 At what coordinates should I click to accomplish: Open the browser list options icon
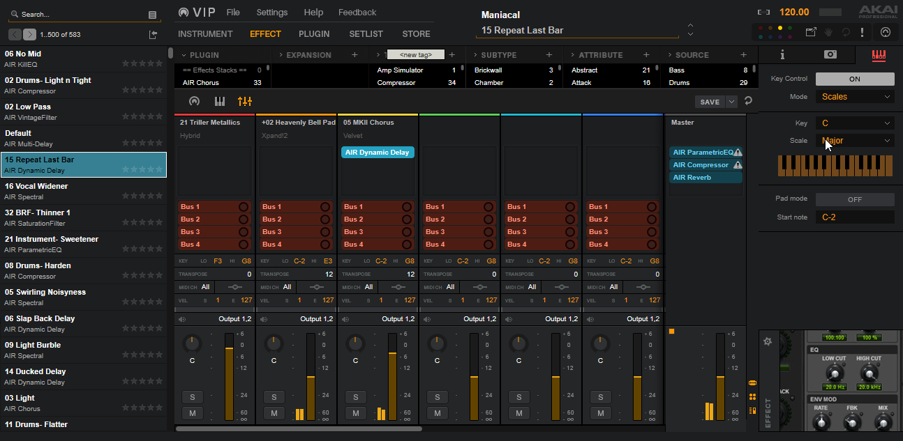pos(153,15)
